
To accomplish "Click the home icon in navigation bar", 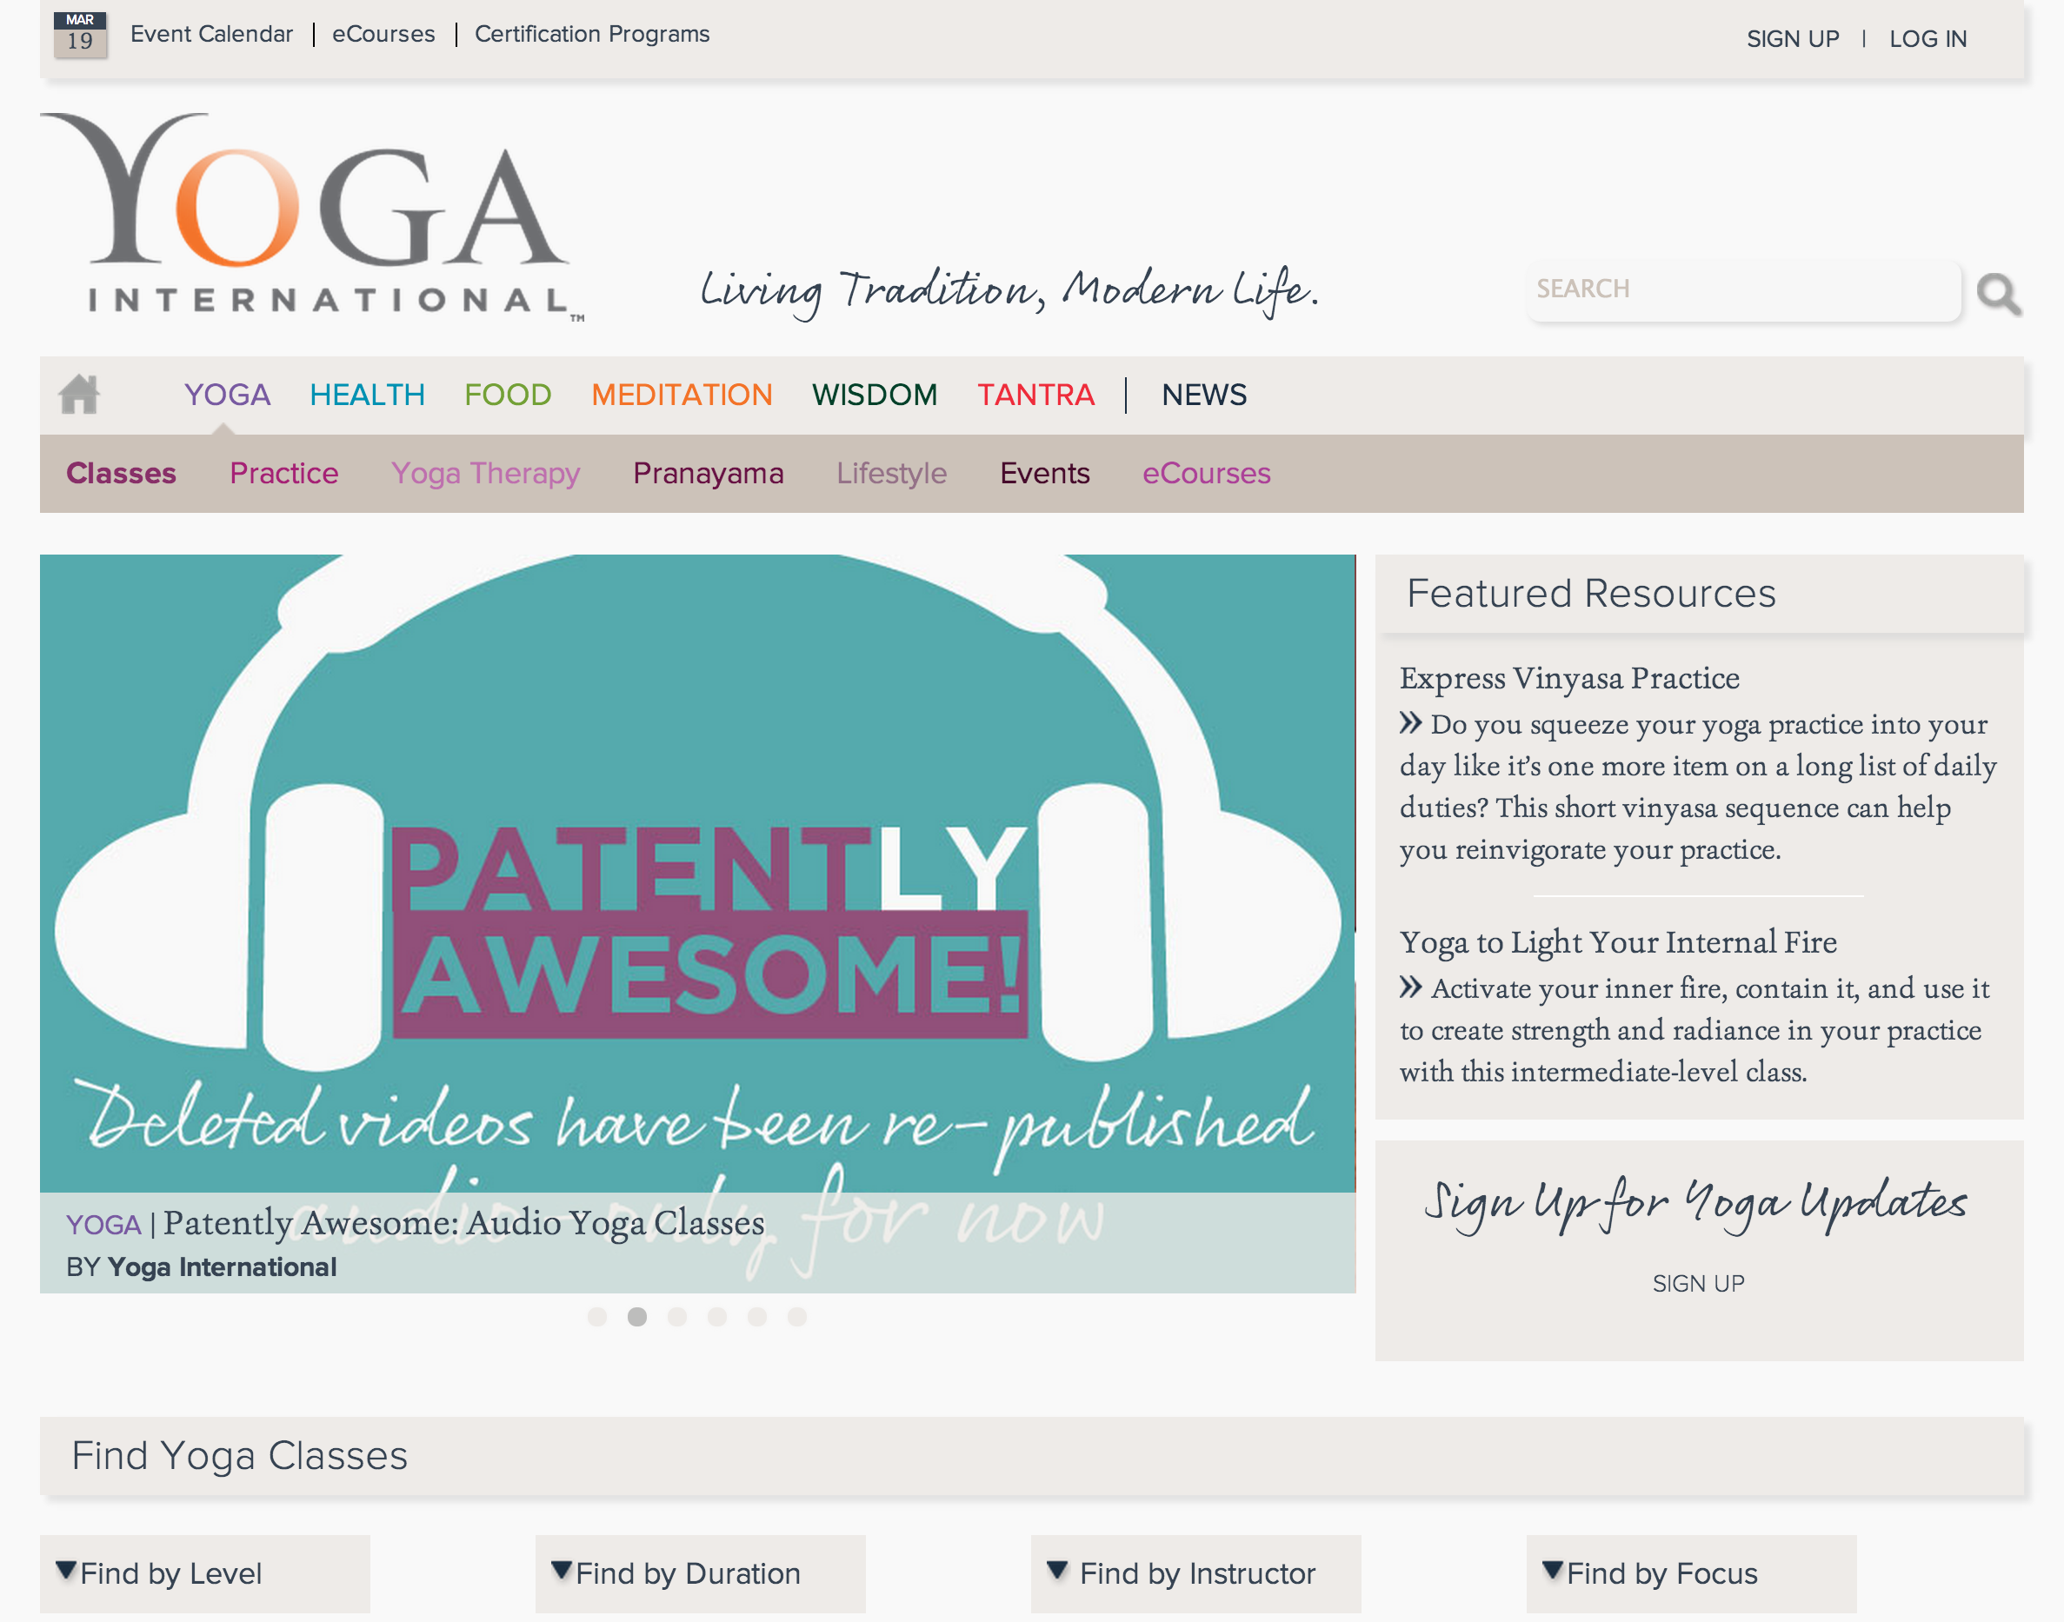I will (79, 394).
